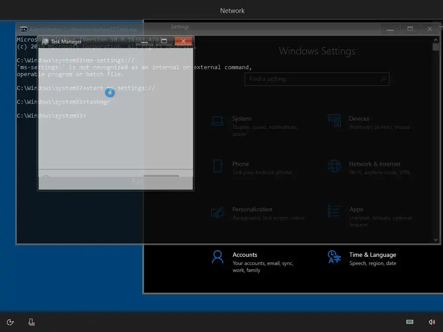Maximize the Task Manager window
Viewport: 443px width, 332px height.
(164, 41)
